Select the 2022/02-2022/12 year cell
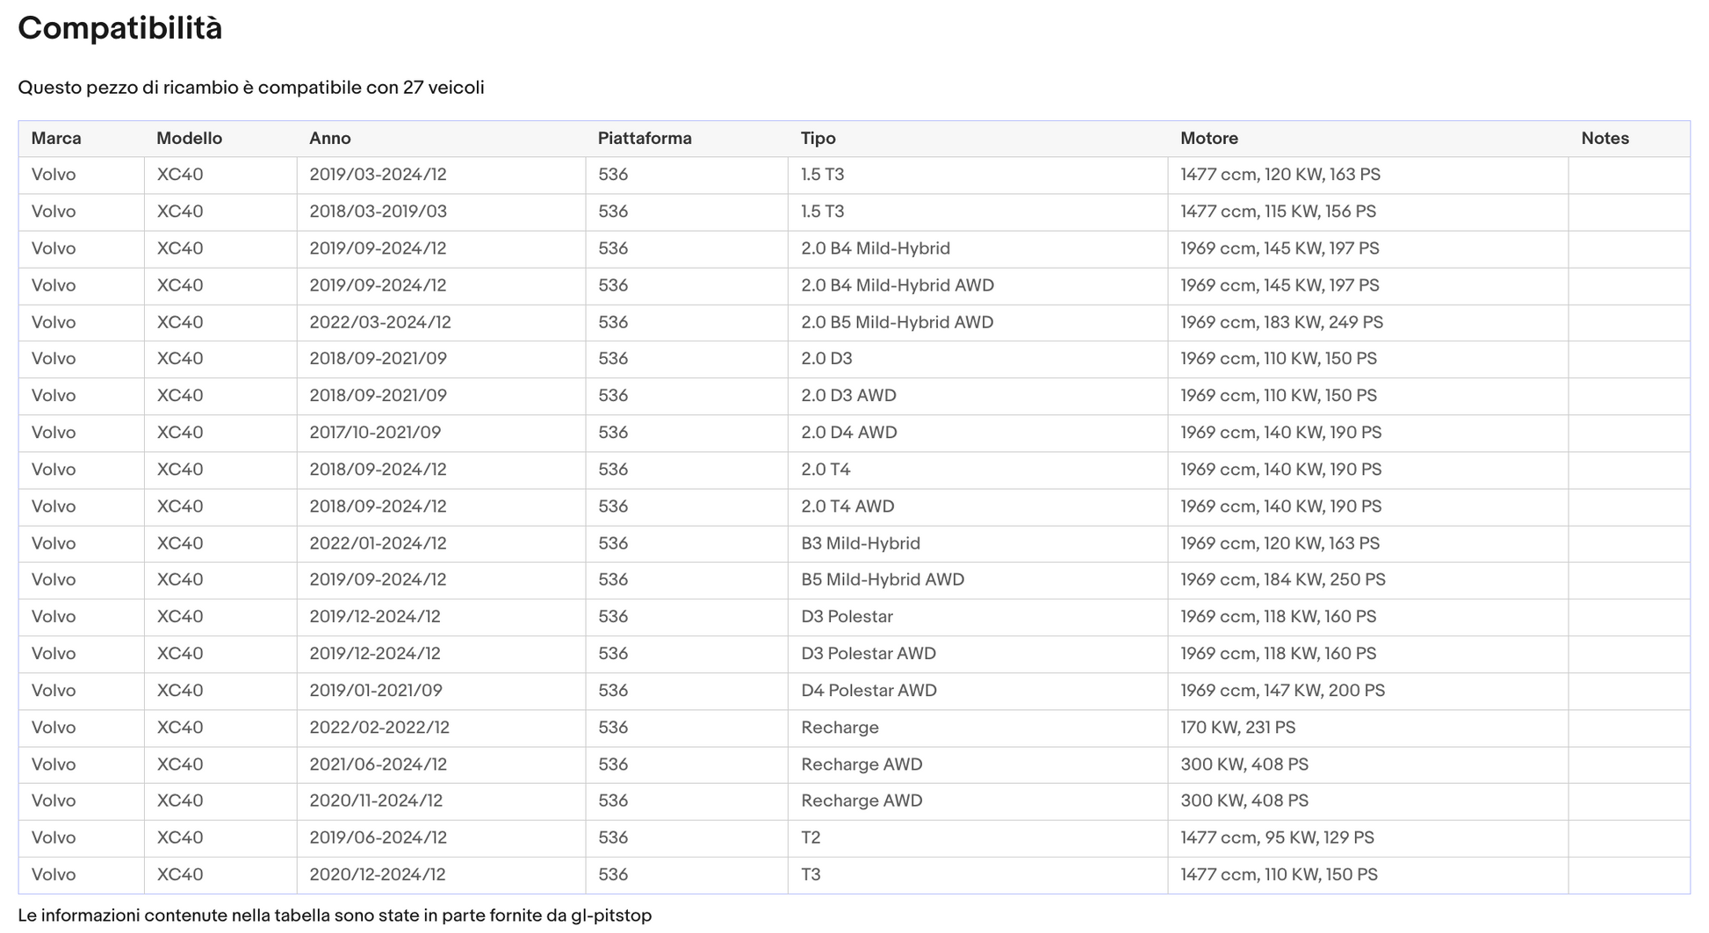The height and width of the screenshot is (933, 1709). 379,728
